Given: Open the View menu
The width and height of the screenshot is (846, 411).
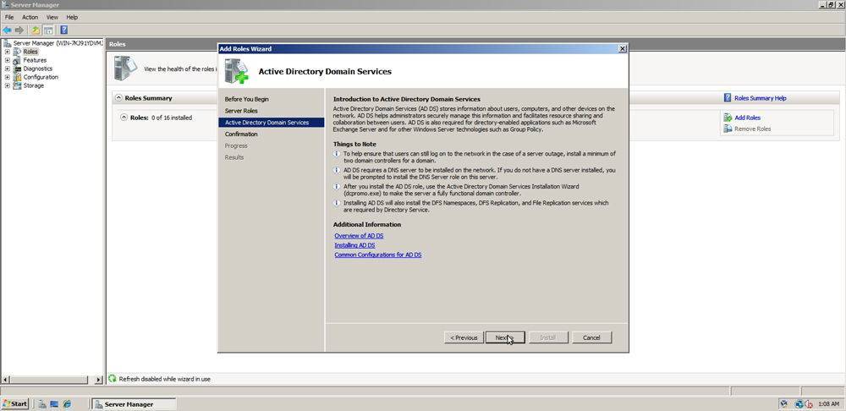Looking at the screenshot, I should (52, 17).
